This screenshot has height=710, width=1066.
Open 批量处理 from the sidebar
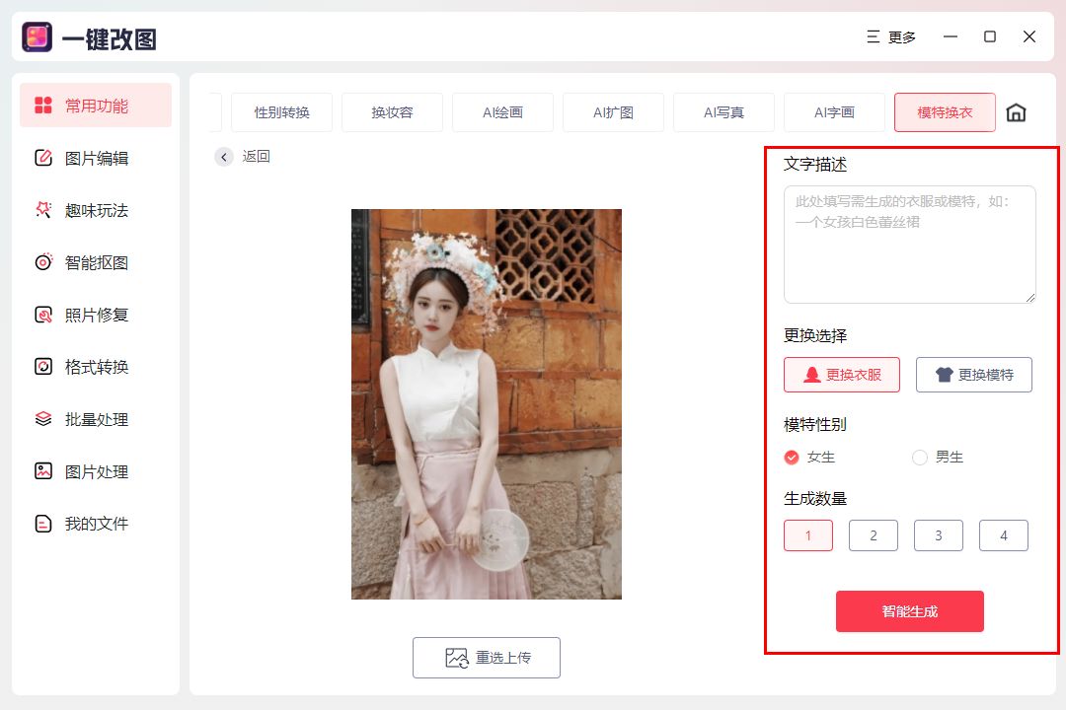[95, 419]
